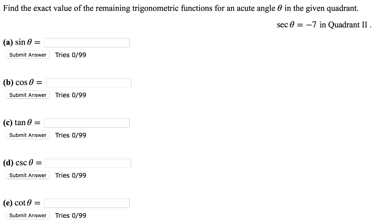Click the Tries 0/99 label under part (d)
Screen dimensions: 379x222
[x=70, y=175]
